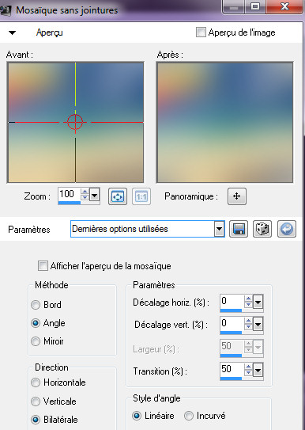This screenshot has height=430, width=305.
Task: Open the Dernières options utilisées dropdown
Action: click(219, 229)
